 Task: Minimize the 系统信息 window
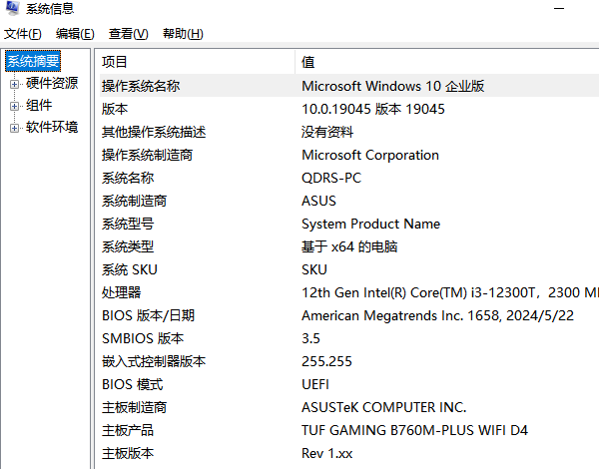(559, 8)
